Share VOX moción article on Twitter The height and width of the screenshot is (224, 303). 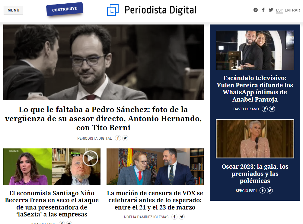pyautogui.click(x=182, y=217)
